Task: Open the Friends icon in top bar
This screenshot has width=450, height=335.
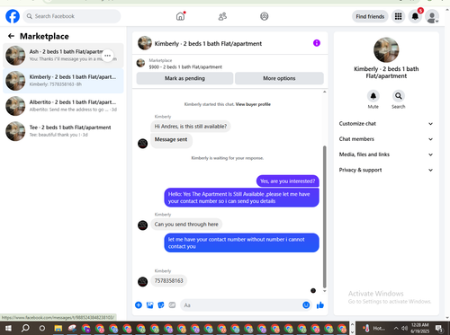Action: 222,16
